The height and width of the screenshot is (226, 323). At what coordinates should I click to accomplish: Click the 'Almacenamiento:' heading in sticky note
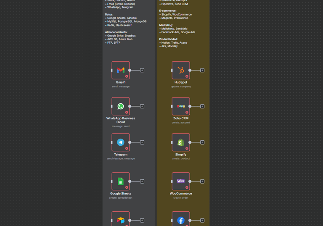(x=116, y=32)
